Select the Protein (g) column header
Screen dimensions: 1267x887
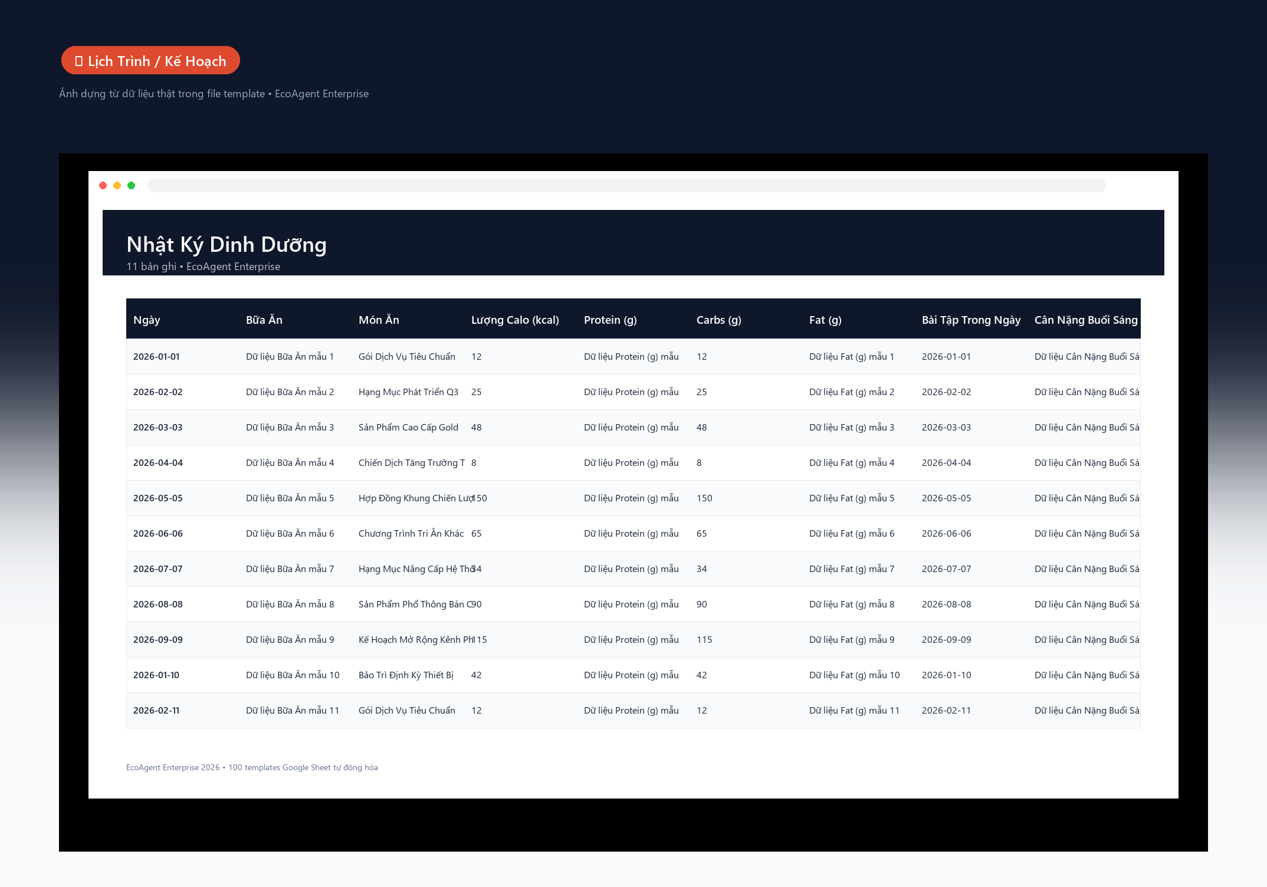tap(610, 320)
